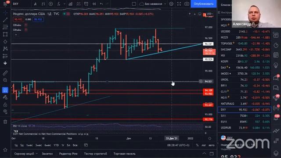Toggle lock all drawings

click(x=5, y=104)
